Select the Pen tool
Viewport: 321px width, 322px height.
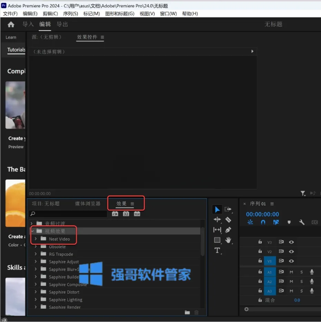point(228,230)
